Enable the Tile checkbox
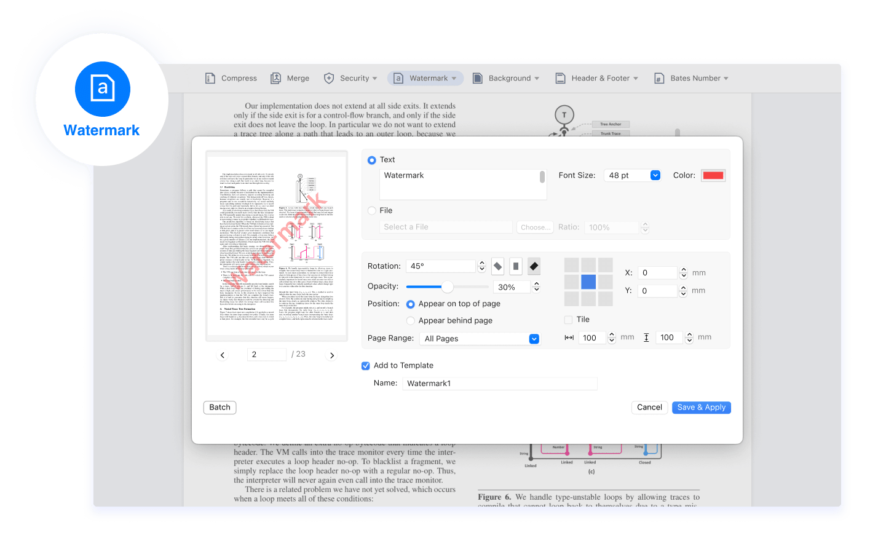The height and width of the screenshot is (541, 878). click(x=568, y=320)
